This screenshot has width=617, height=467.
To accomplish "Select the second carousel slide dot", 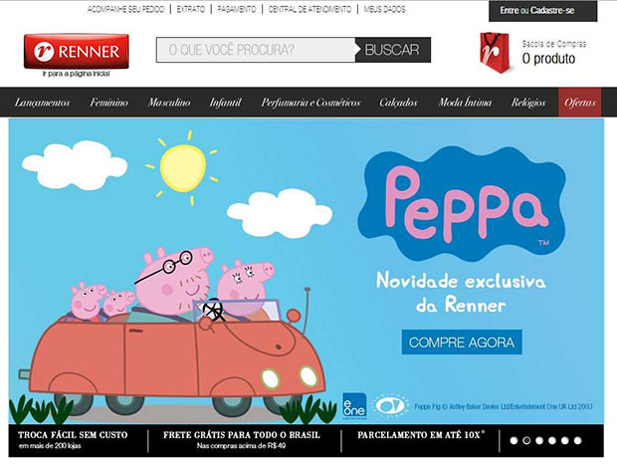I will pos(526,441).
